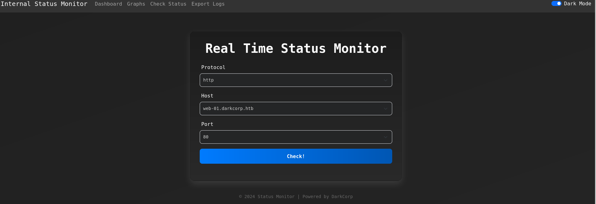596x204 pixels.
Task: Turn off the Dark Mode switch
Action: (x=556, y=4)
